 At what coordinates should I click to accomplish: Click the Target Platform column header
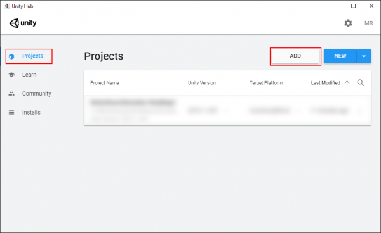point(266,83)
